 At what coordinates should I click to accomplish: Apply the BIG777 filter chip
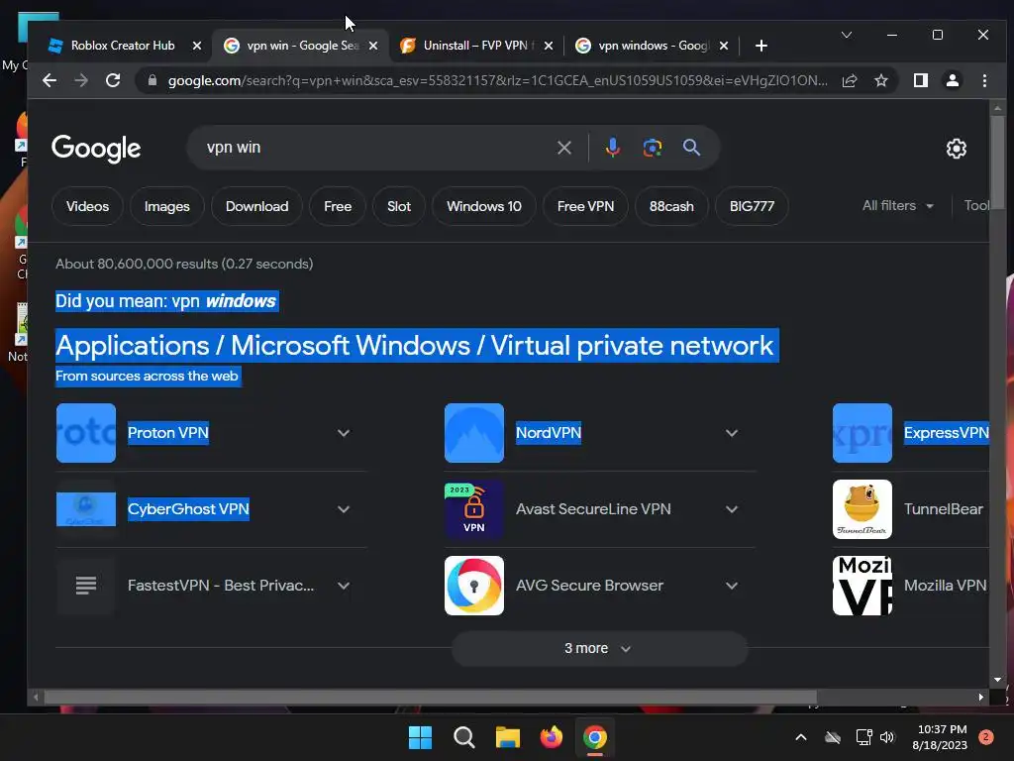coord(752,206)
